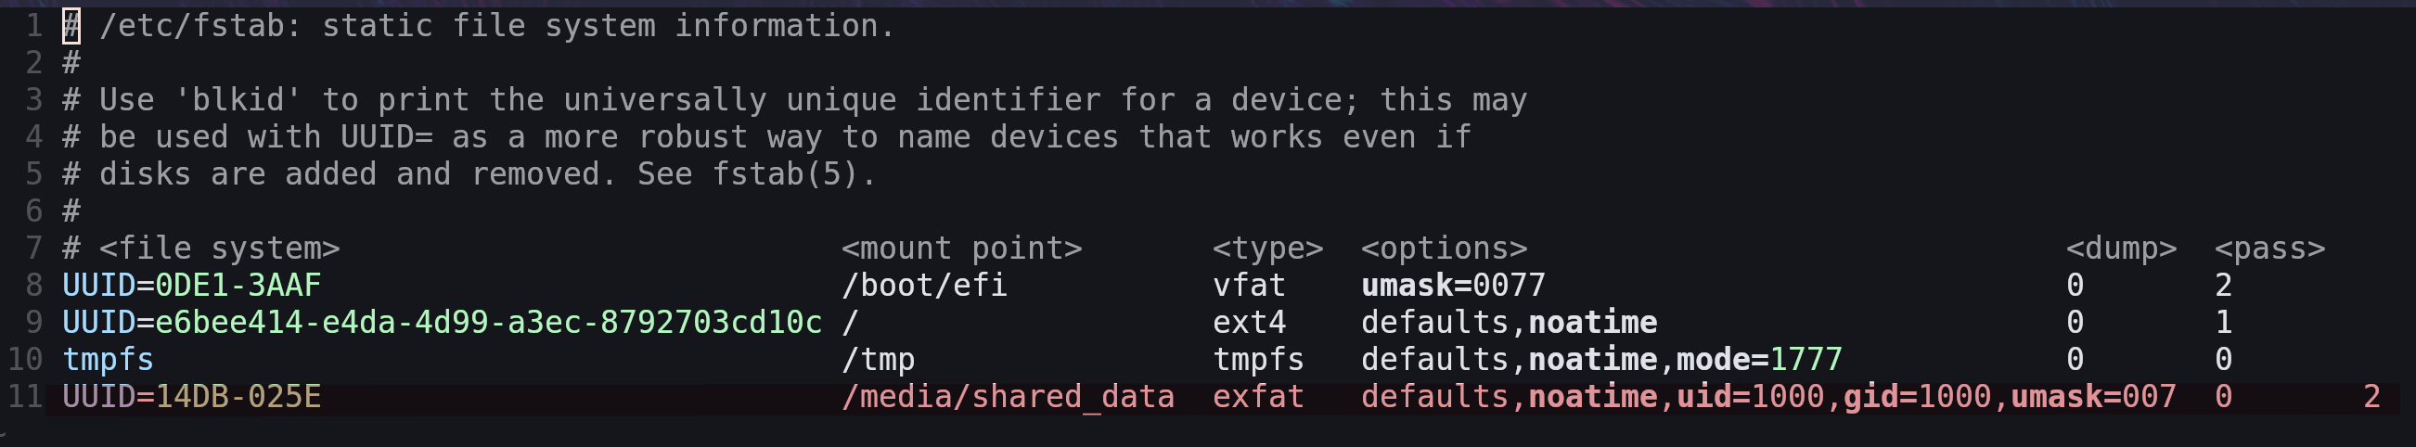This screenshot has height=447, width=2416.
Task: Click the ext4 filesystem type
Action: click(1249, 323)
